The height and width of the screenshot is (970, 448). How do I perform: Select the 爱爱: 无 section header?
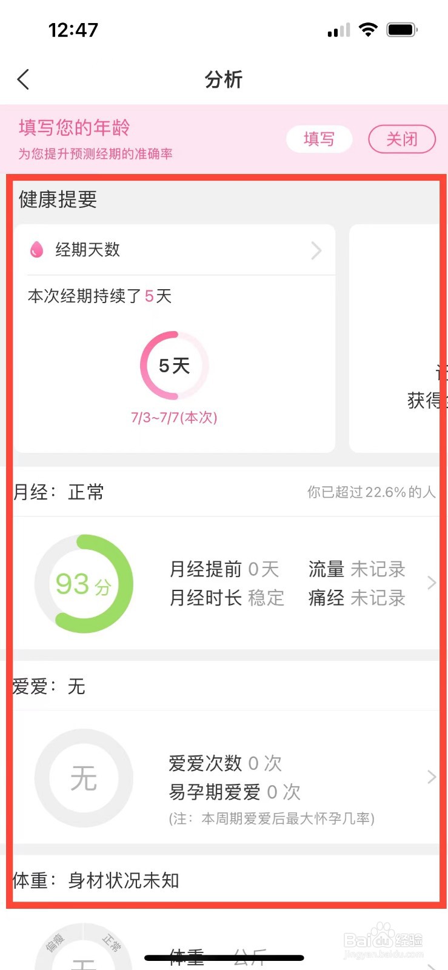click(x=49, y=686)
